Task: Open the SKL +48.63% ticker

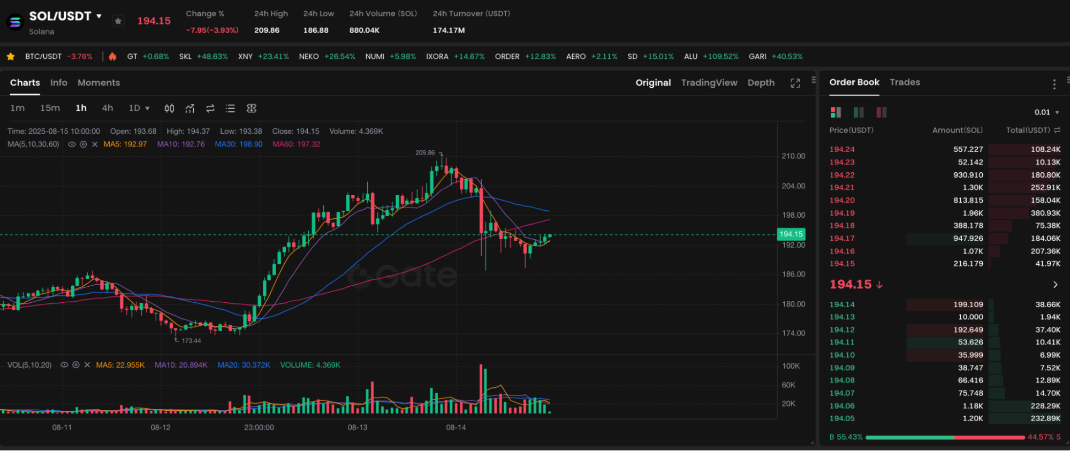Action: click(203, 56)
